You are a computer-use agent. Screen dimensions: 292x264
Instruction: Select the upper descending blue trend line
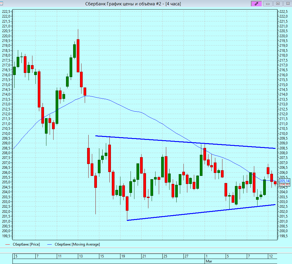185,142
